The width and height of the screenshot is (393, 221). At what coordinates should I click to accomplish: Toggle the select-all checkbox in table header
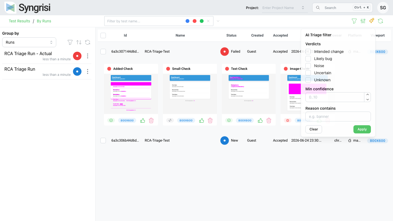[103, 35]
